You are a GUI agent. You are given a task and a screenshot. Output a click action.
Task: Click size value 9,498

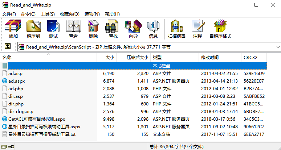click(109, 119)
